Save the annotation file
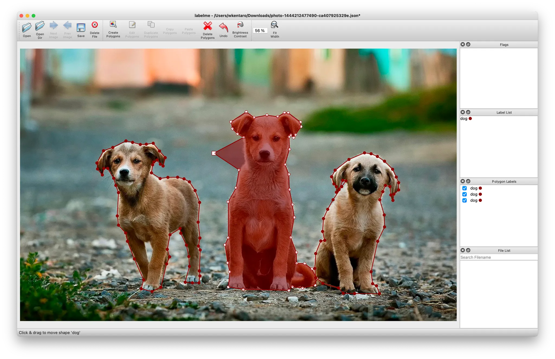555x359 pixels. click(x=81, y=28)
